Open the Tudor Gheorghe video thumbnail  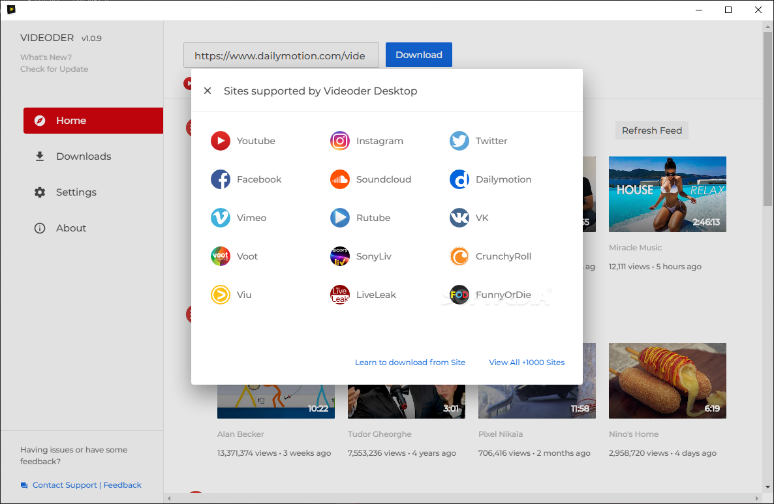pos(406,402)
